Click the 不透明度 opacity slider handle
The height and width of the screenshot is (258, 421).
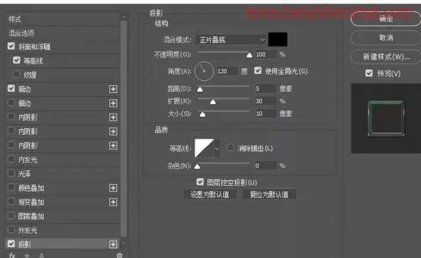(x=249, y=55)
